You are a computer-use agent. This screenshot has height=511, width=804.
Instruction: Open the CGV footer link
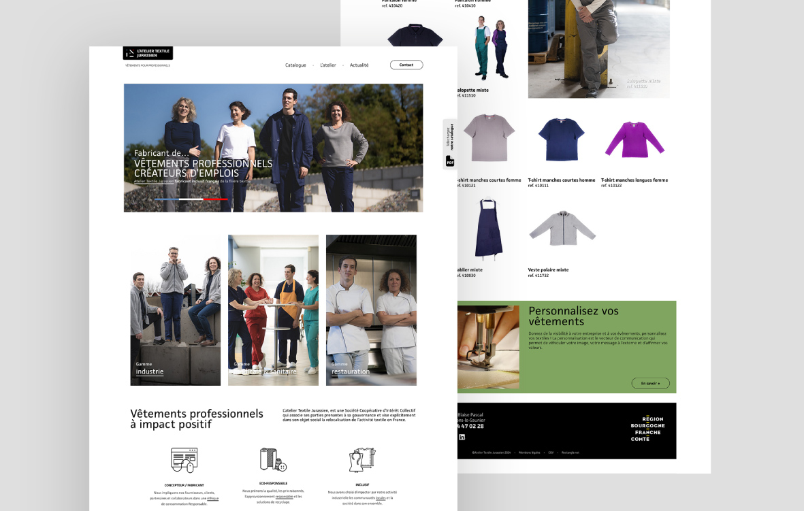point(551,452)
